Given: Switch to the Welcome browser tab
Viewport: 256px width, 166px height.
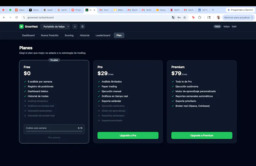Looking at the screenshot, I should (119, 10).
